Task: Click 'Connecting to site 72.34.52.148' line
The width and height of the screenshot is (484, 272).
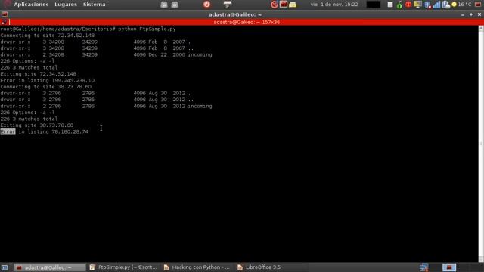Action: pos(47,36)
